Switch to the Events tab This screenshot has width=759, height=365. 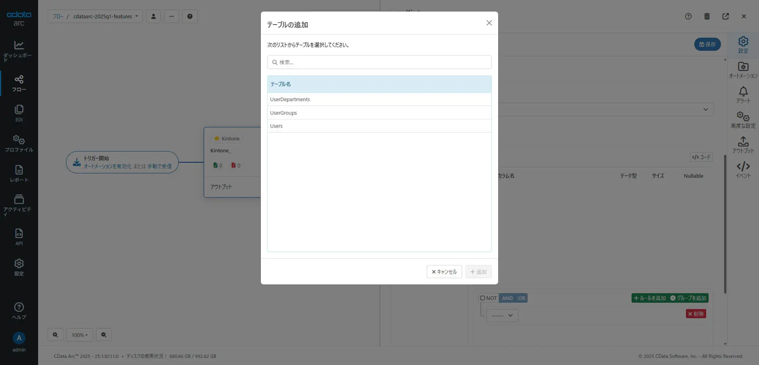point(743,170)
